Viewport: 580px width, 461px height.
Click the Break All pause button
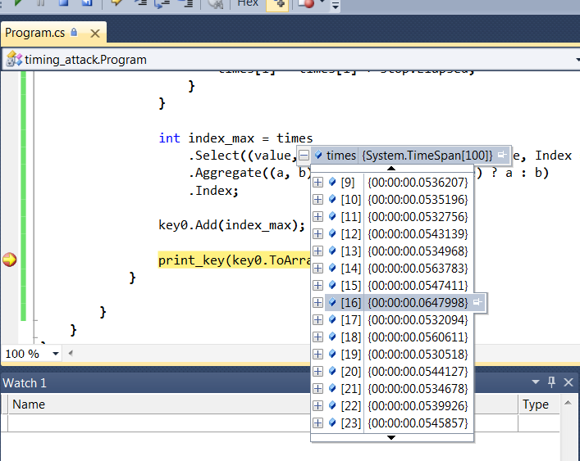[x=41, y=2]
